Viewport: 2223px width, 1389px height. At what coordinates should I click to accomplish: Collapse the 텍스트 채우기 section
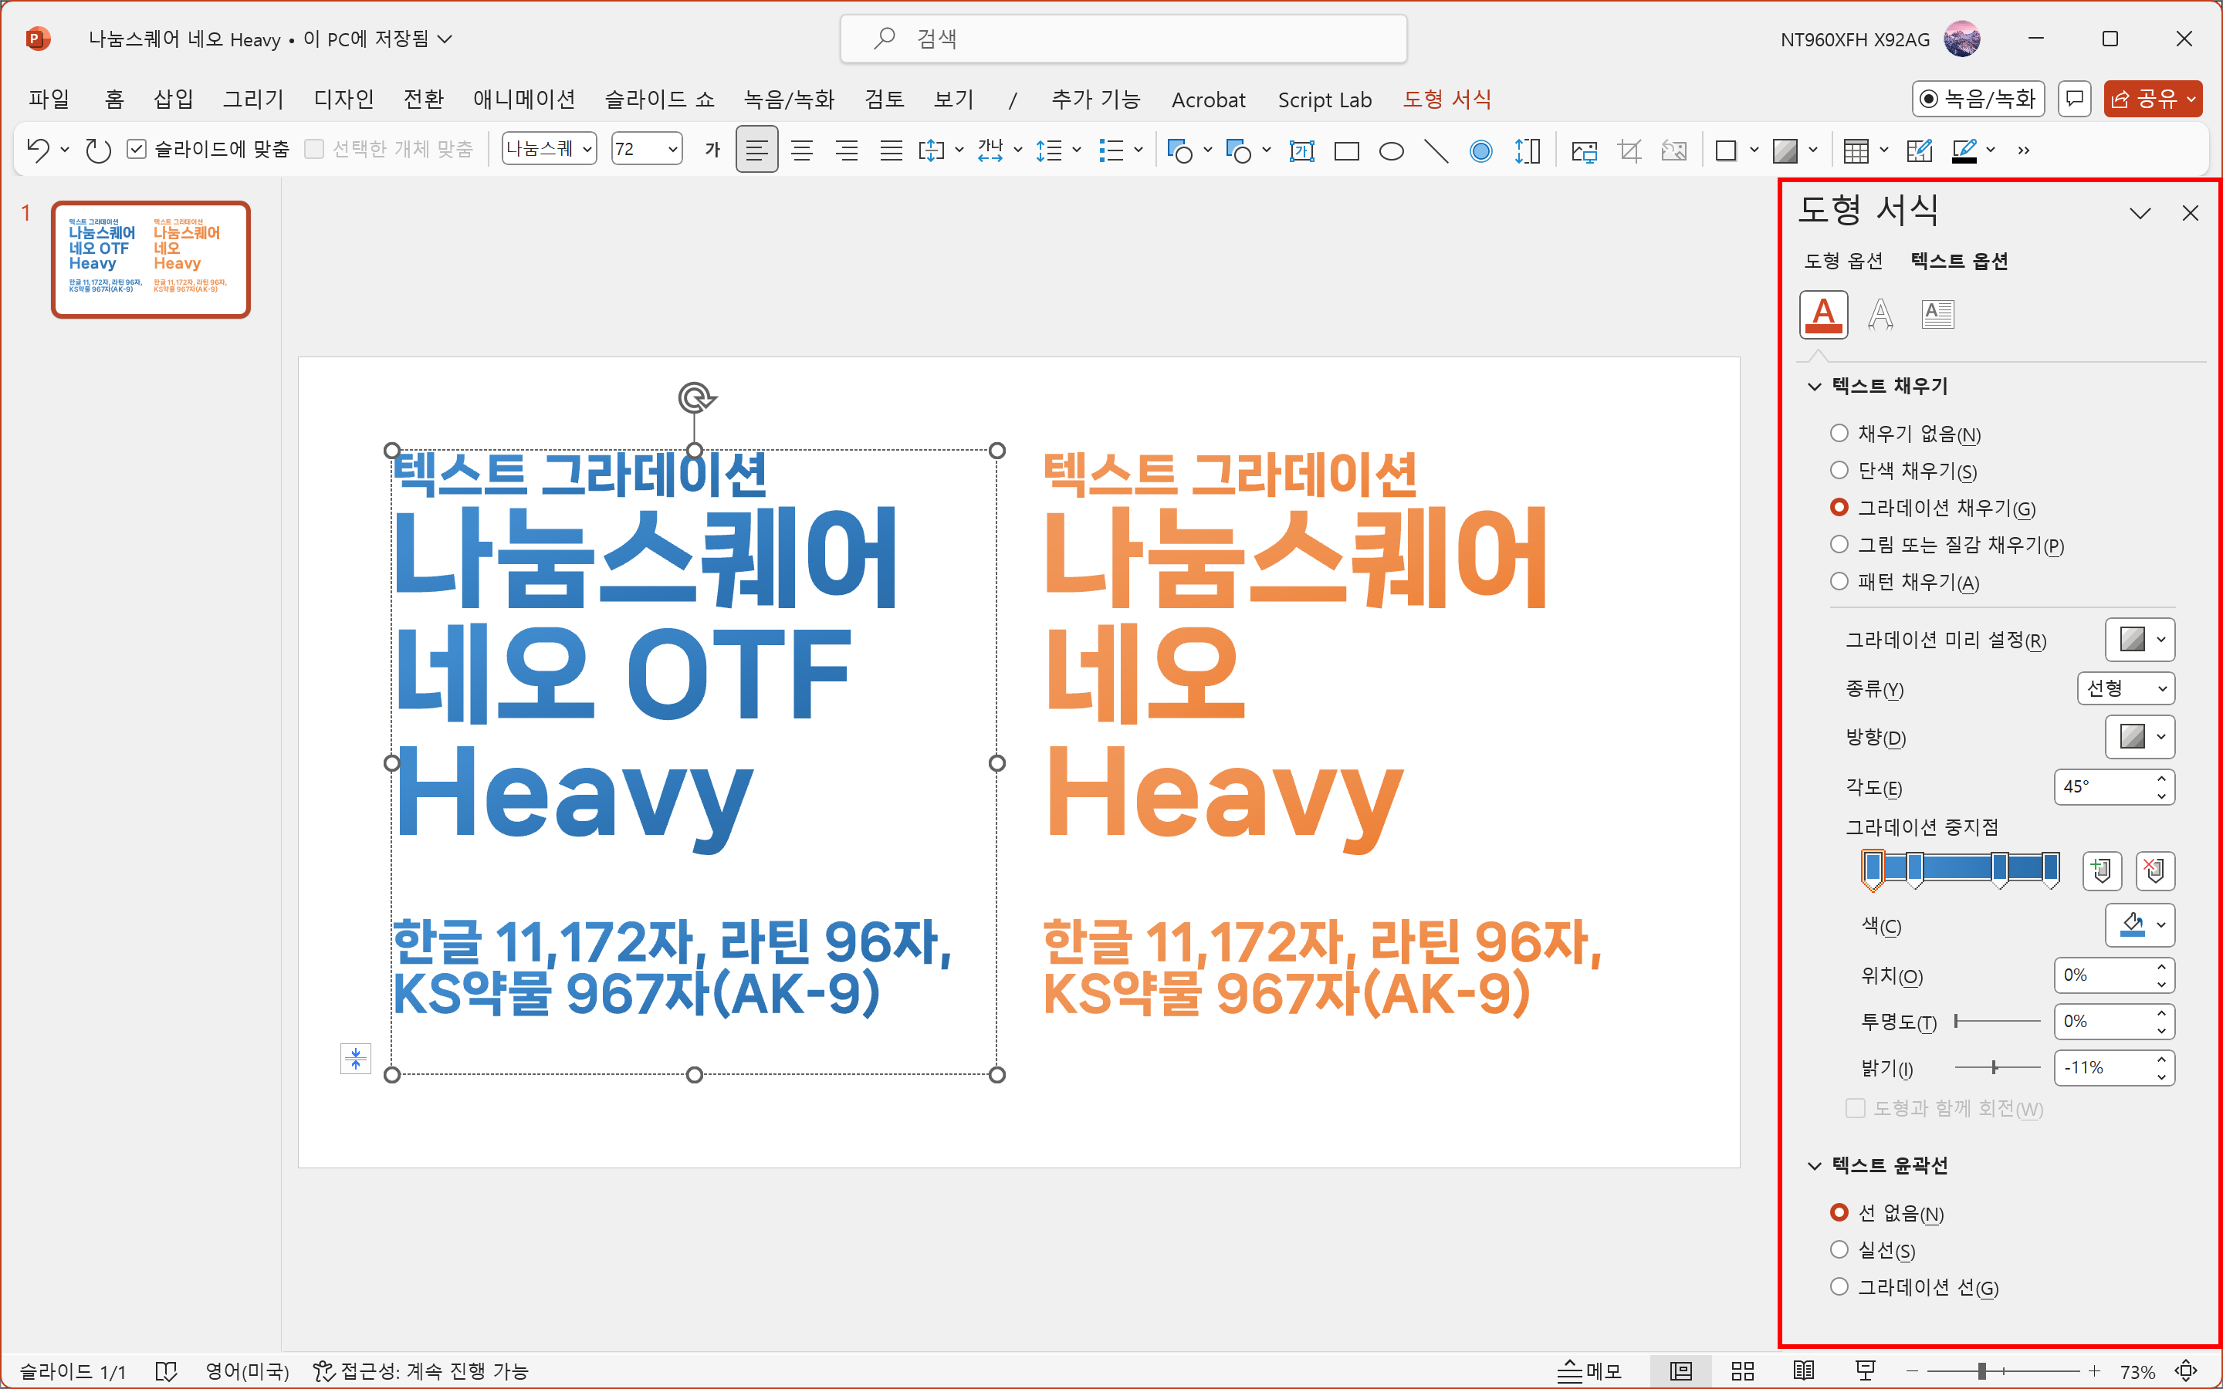pos(1814,387)
